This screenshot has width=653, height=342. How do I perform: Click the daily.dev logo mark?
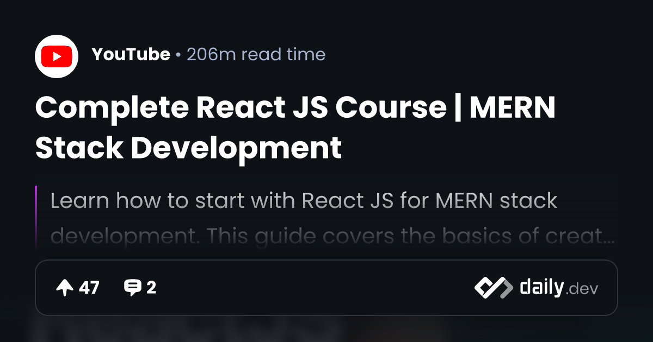tap(494, 288)
